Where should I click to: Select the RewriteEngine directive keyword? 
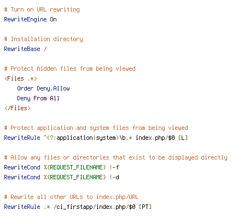coord(25,19)
